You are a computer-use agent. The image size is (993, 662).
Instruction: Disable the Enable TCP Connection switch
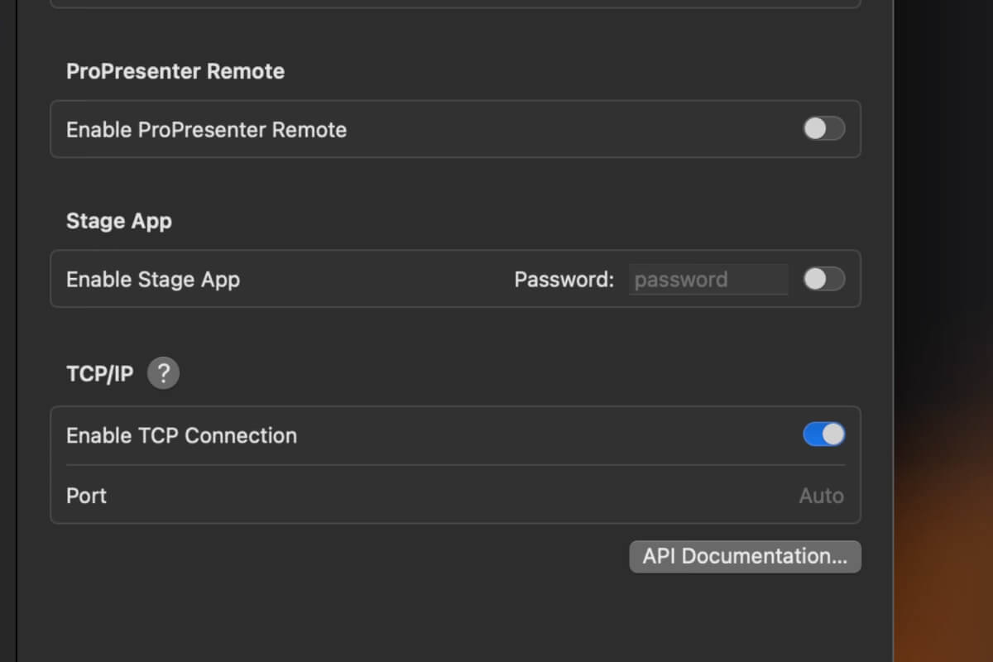point(824,434)
